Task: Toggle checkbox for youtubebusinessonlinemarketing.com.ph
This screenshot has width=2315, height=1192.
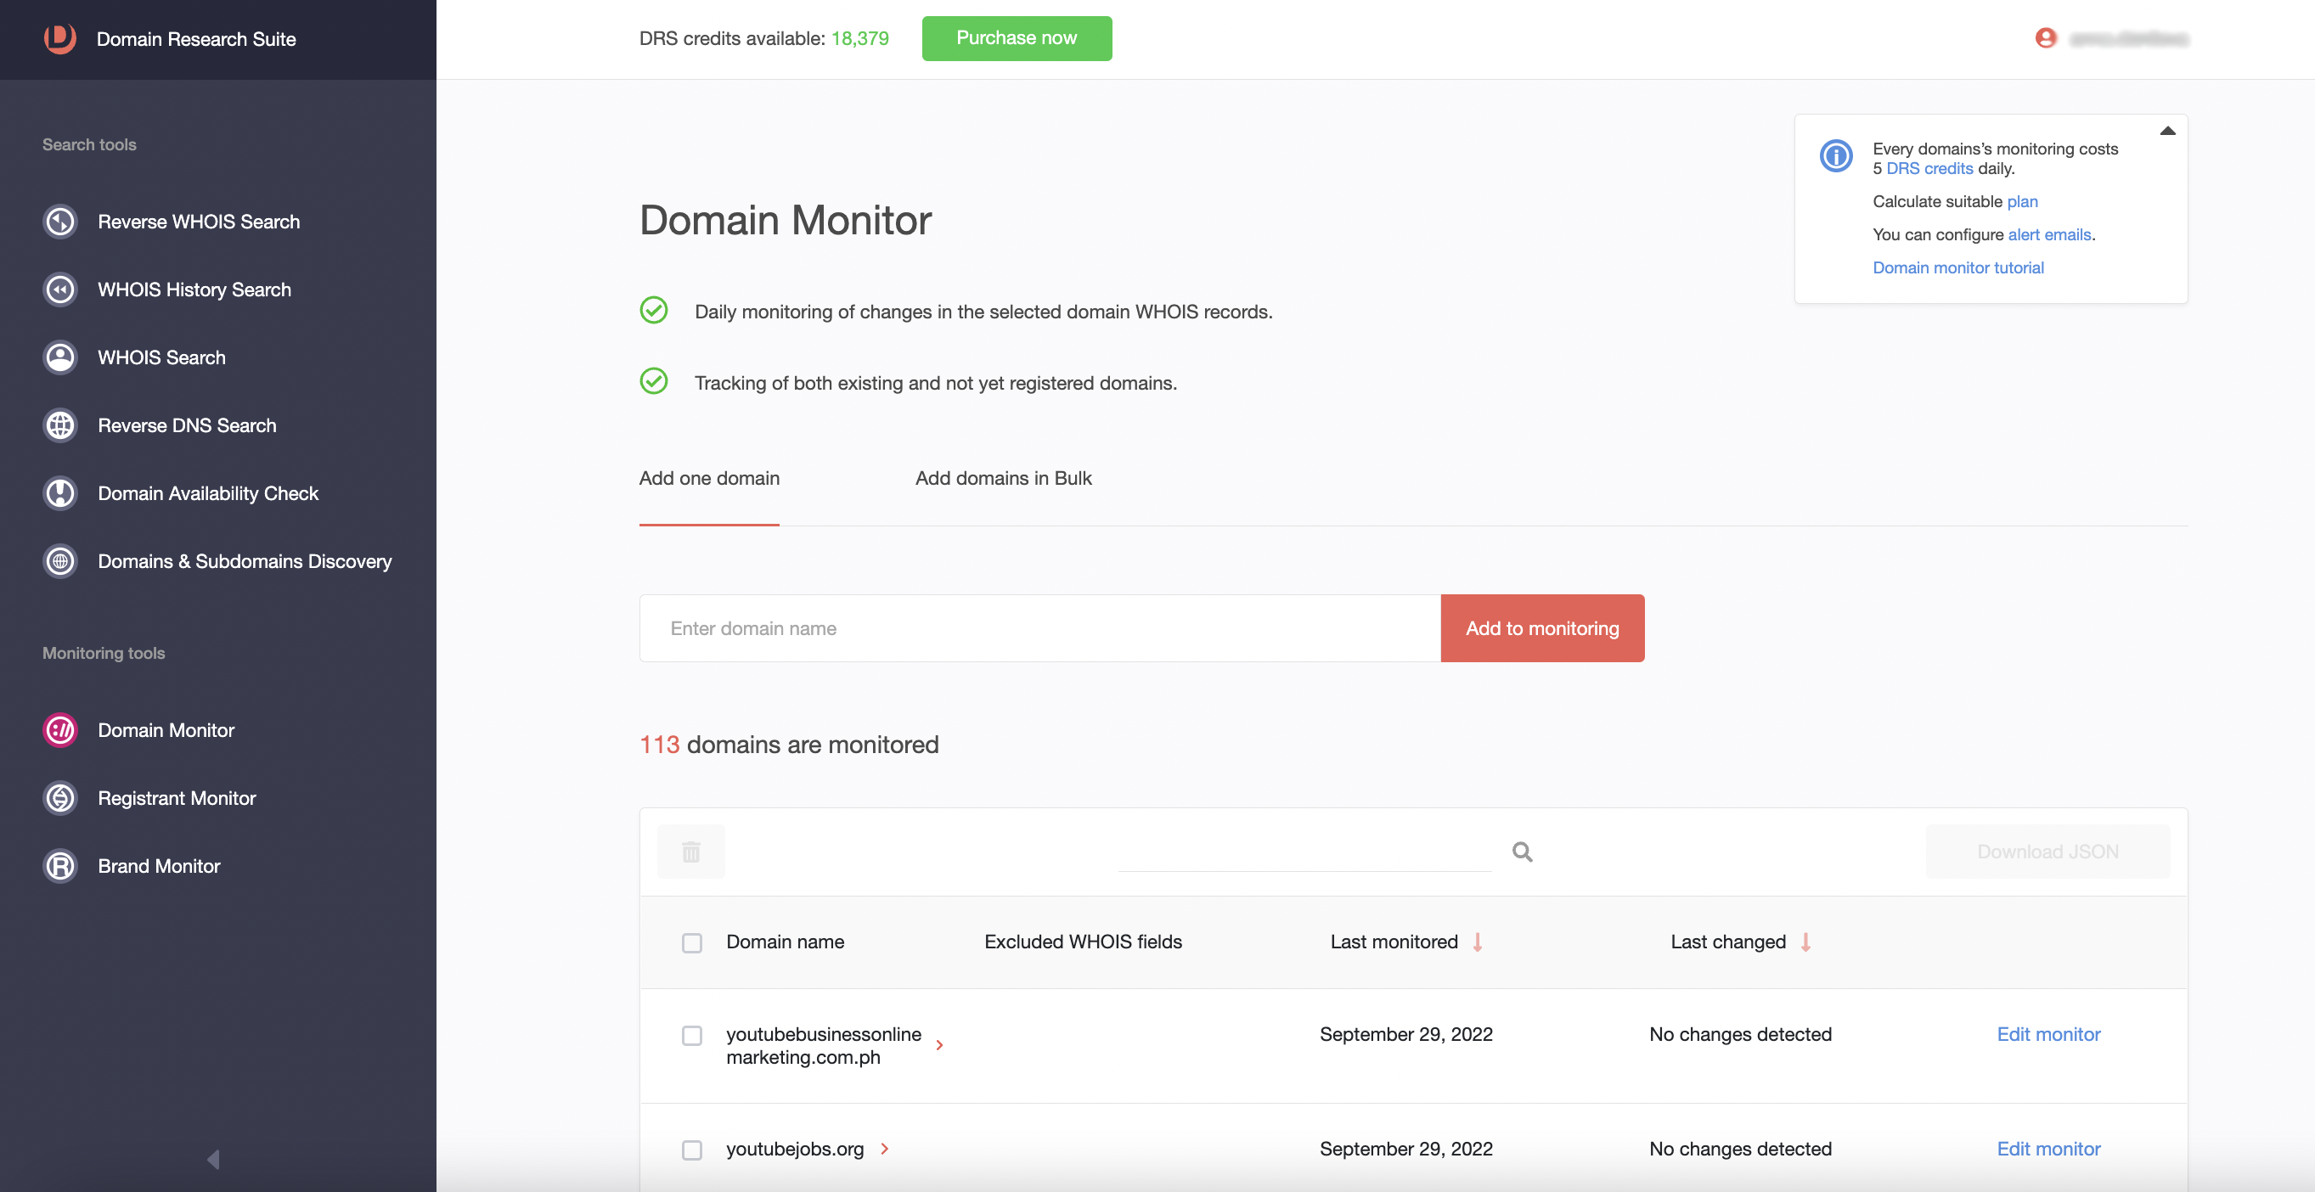Action: point(691,1034)
